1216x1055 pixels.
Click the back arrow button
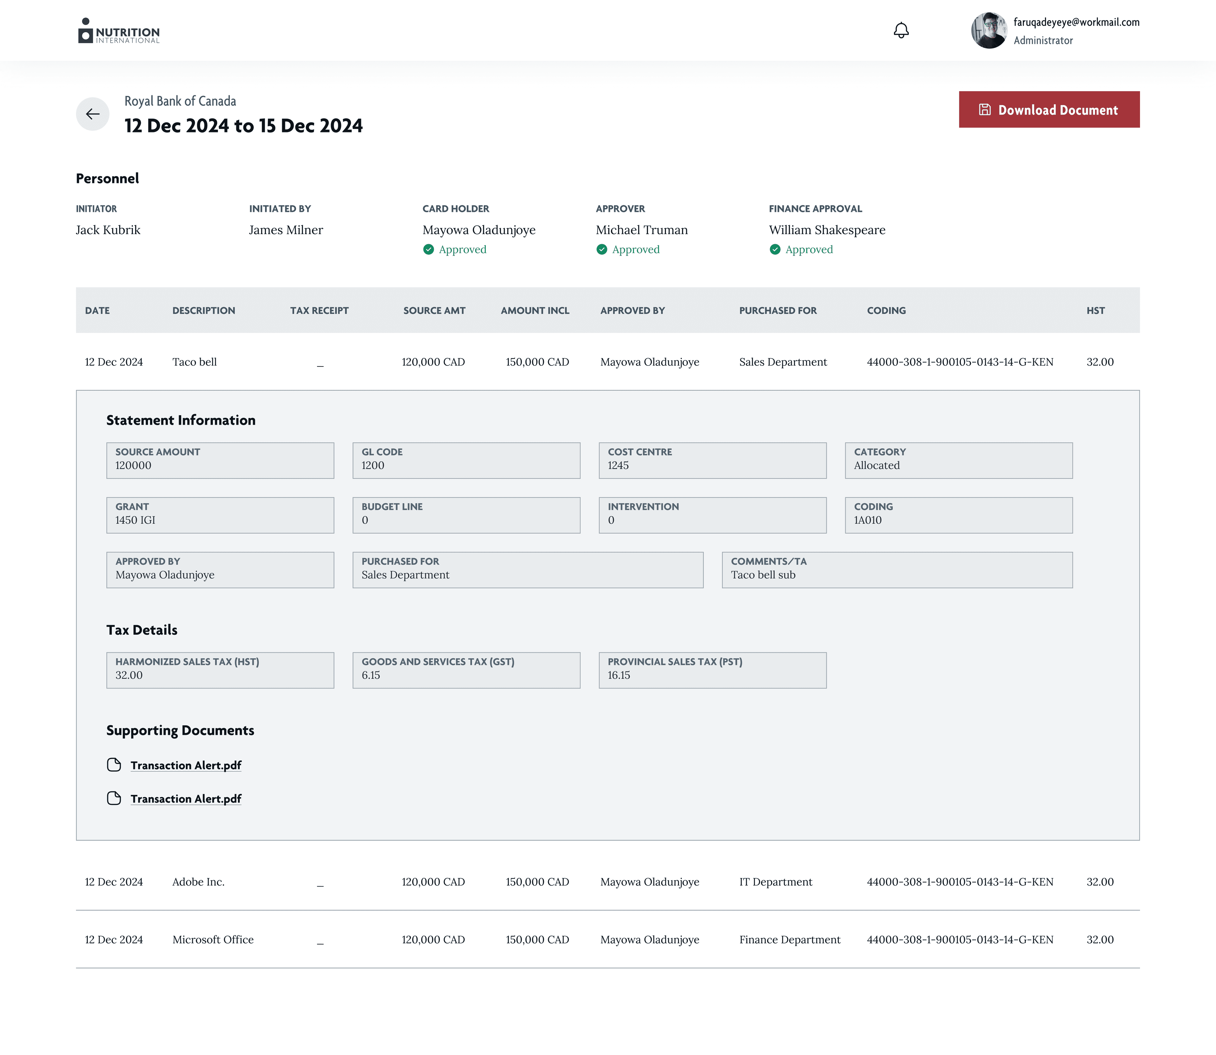point(92,114)
